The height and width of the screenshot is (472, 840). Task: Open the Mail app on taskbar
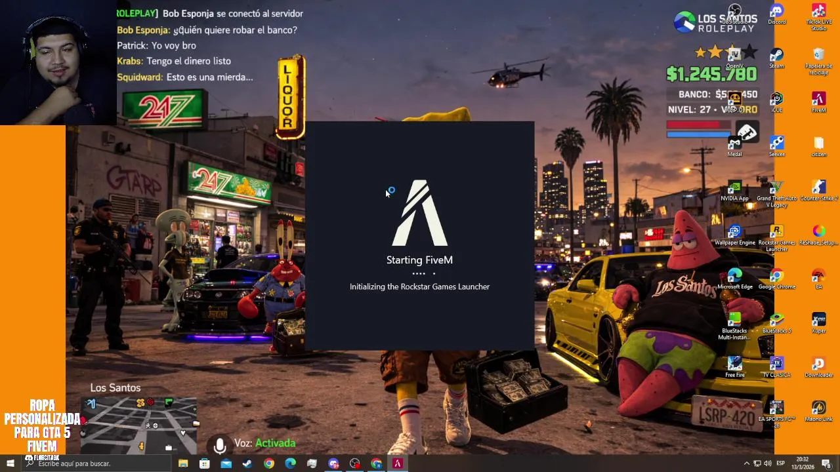point(226,463)
